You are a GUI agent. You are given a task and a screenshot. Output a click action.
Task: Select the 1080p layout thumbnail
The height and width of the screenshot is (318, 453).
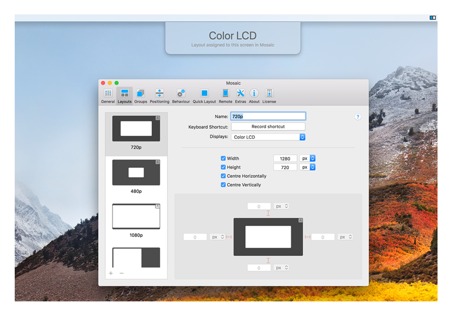coord(136,216)
